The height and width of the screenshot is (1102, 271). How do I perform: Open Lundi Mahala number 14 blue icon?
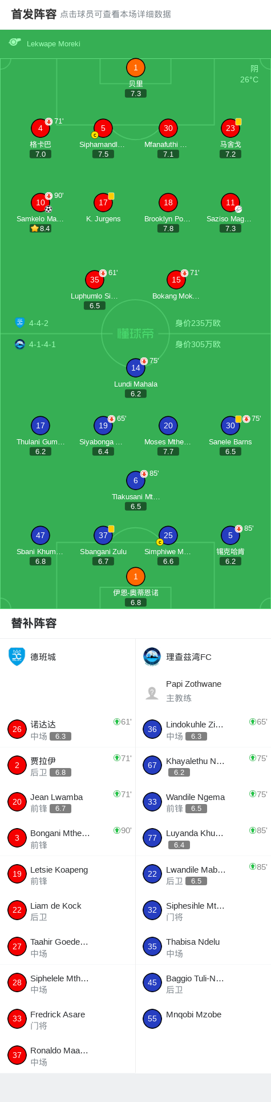click(x=135, y=368)
